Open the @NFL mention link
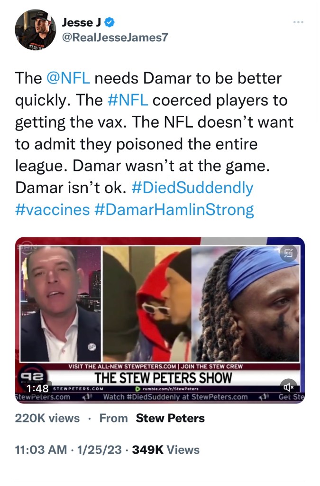The height and width of the screenshot is (486, 320). tap(68, 78)
